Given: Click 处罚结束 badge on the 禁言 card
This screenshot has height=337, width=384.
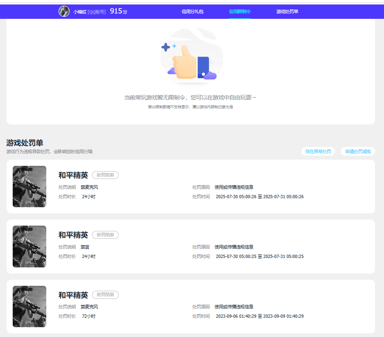Looking at the screenshot, I should coord(105,235).
